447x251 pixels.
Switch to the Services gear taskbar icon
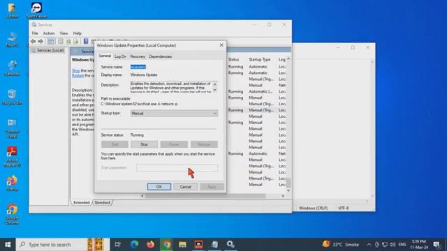coord(230,245)
